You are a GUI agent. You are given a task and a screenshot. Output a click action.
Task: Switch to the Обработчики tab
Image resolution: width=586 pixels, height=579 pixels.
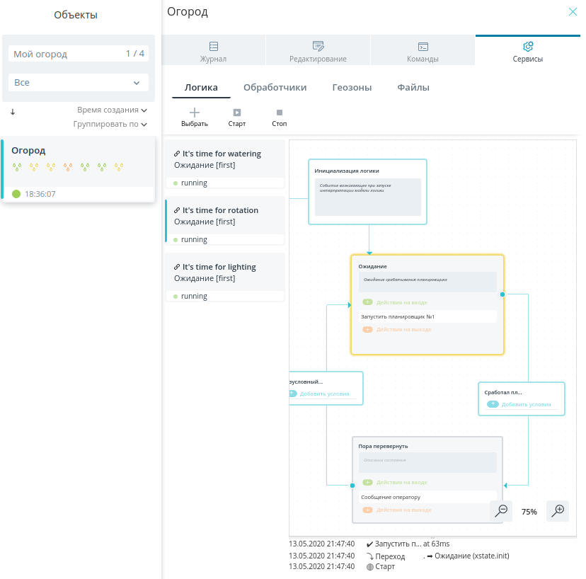[275, 88]
